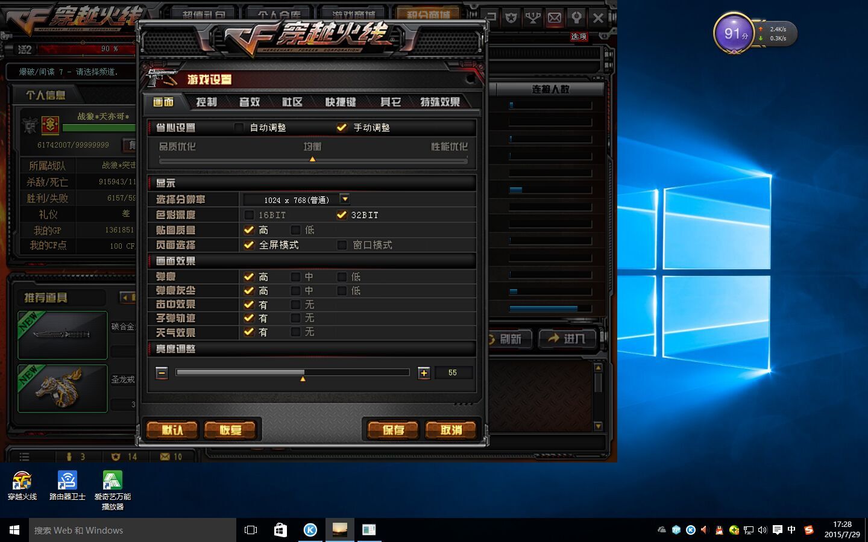The width and height of the screenshot is (868, 542).
Task: Open the Sogou input tray icon
Action: click(x=809, y=530)
